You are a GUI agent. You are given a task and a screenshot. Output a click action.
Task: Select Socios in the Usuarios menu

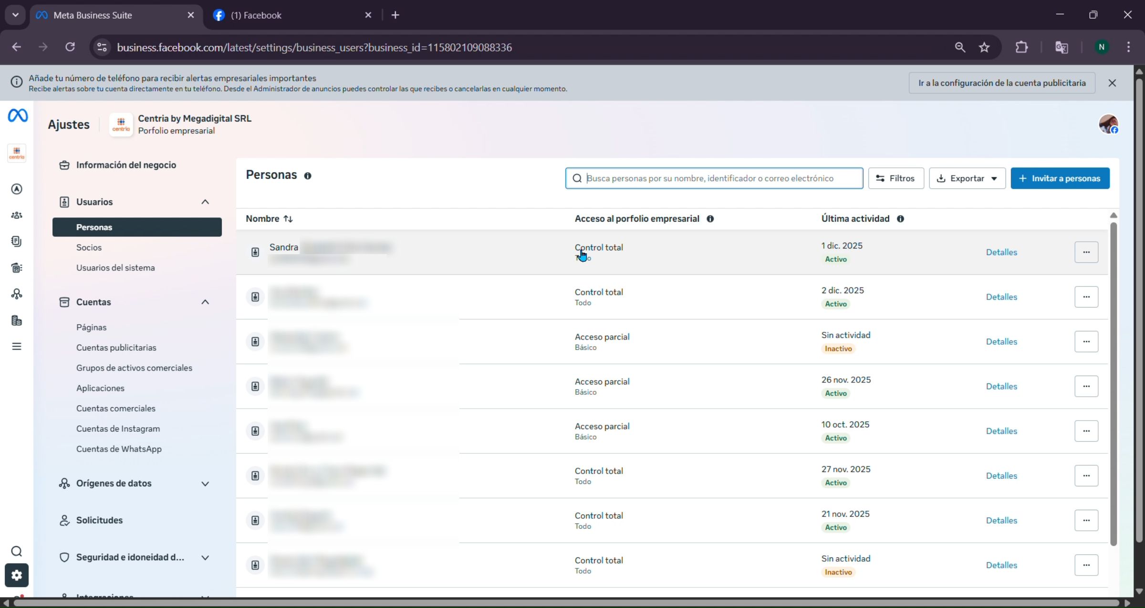(89, 247)
